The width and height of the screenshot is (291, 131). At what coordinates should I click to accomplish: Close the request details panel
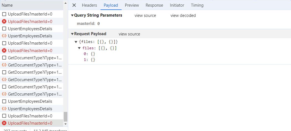tap(74, 5)
